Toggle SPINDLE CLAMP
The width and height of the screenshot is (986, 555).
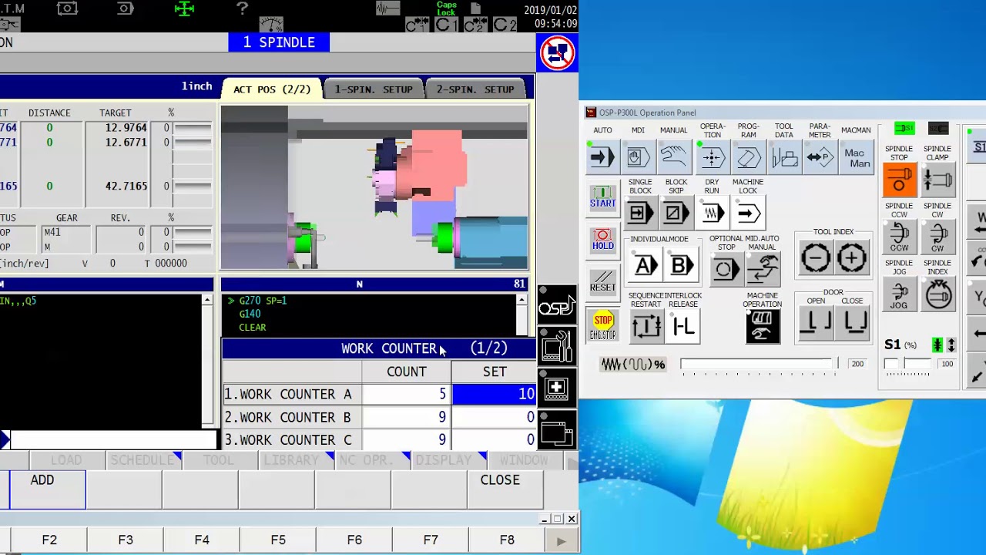[937, 181]
